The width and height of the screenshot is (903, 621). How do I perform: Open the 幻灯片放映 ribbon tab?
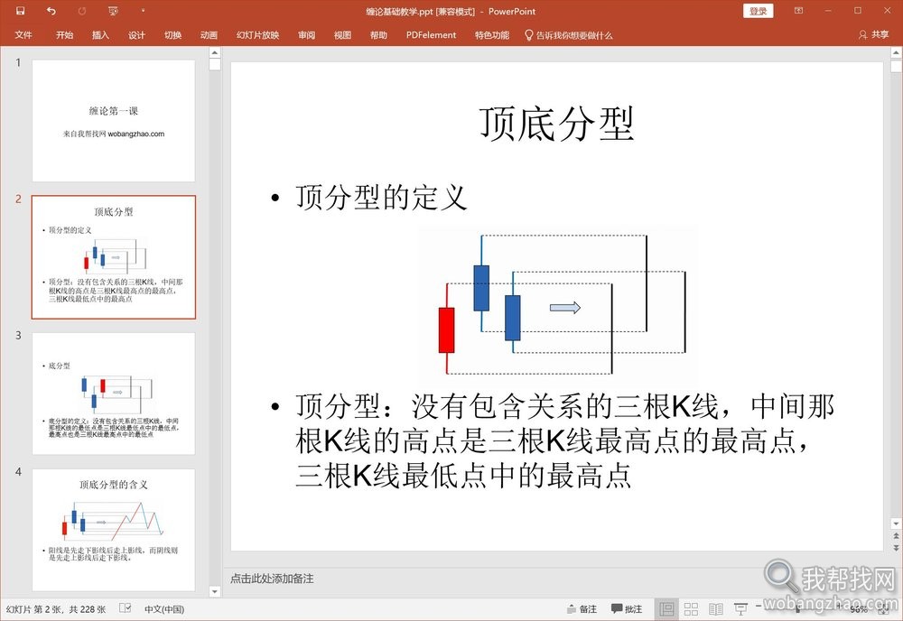pos(258,35)
